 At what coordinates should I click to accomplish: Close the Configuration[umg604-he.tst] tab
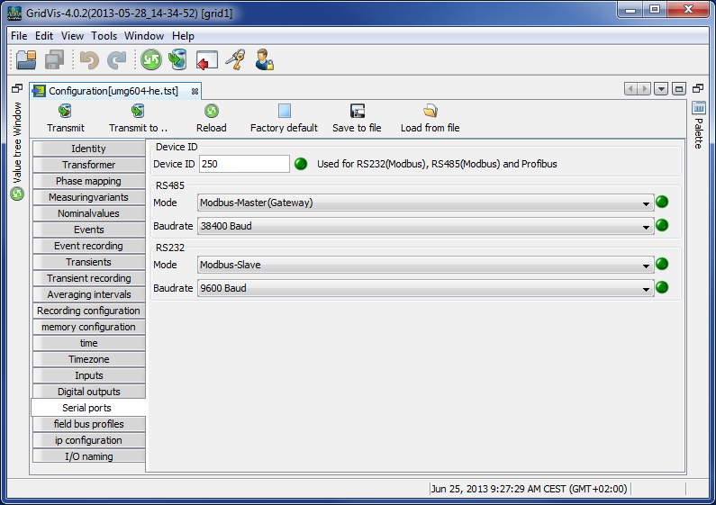(195, 91)
